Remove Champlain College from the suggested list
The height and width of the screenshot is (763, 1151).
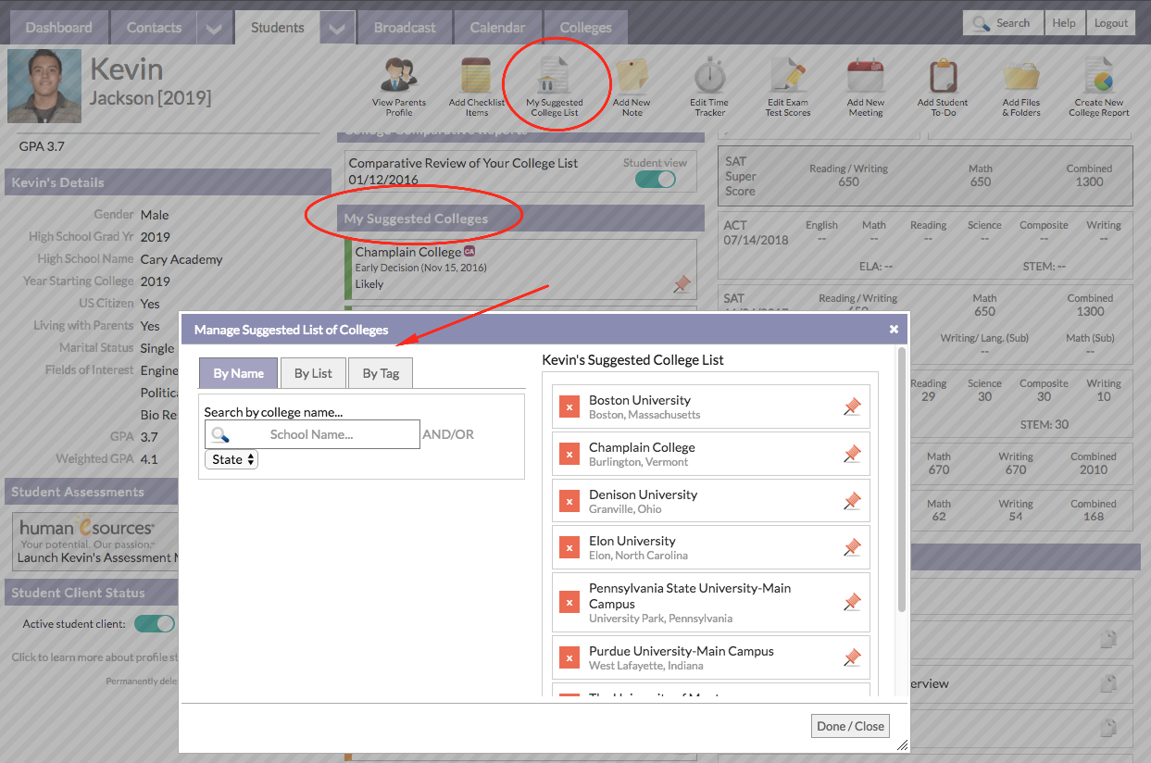[569, 455]
